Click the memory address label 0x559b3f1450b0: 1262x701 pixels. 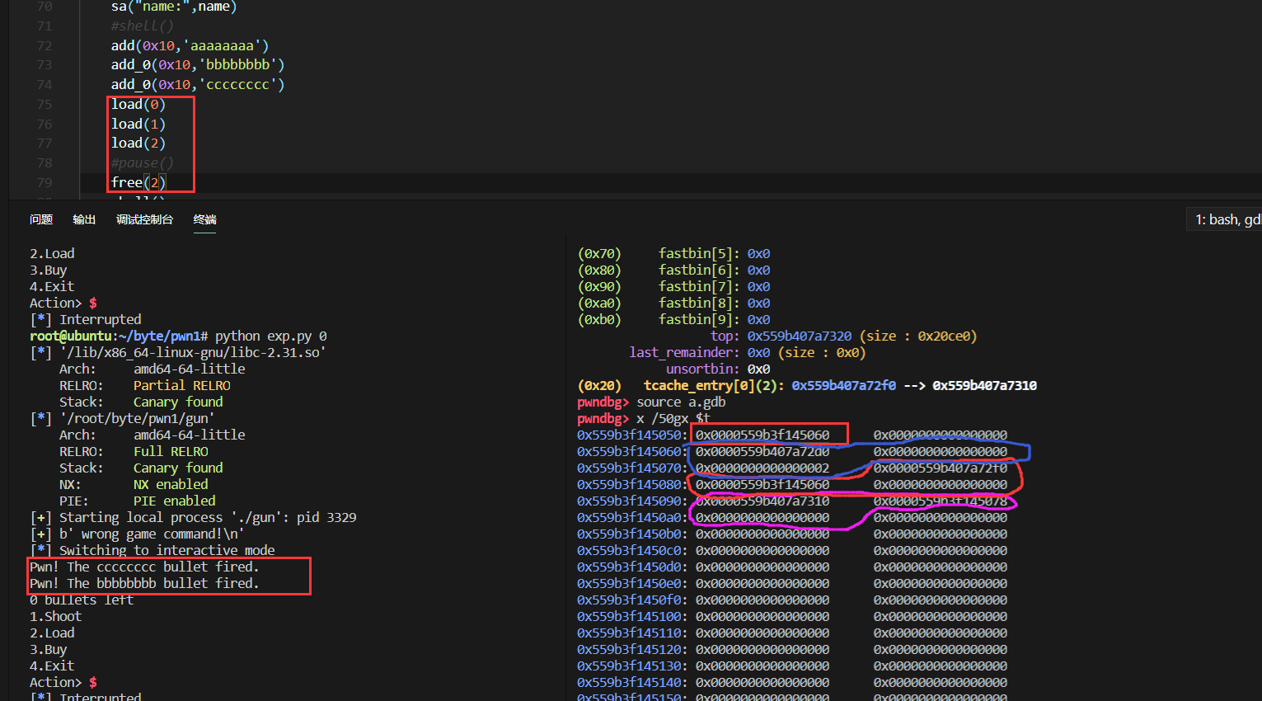pyautogui.click(x=632, y=534)
